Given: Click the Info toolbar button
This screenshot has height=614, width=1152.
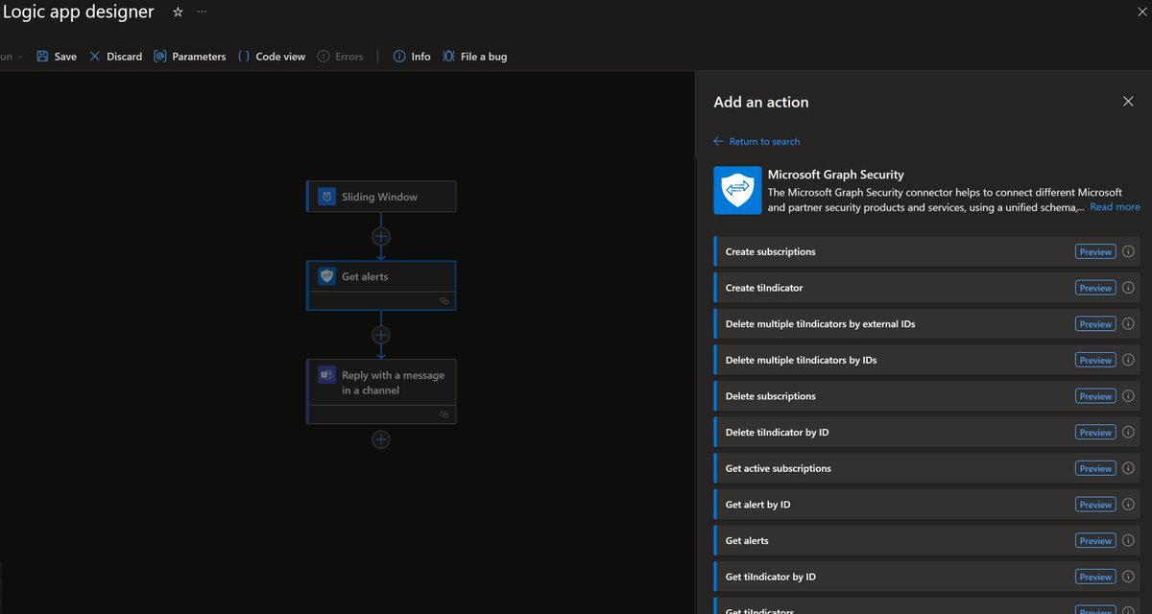Looking at the screenshot, I should tap(412, 57).
